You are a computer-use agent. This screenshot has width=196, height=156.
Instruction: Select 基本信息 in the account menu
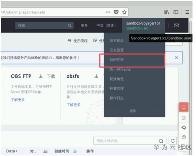pyautogui.click(x=117, y=40)
